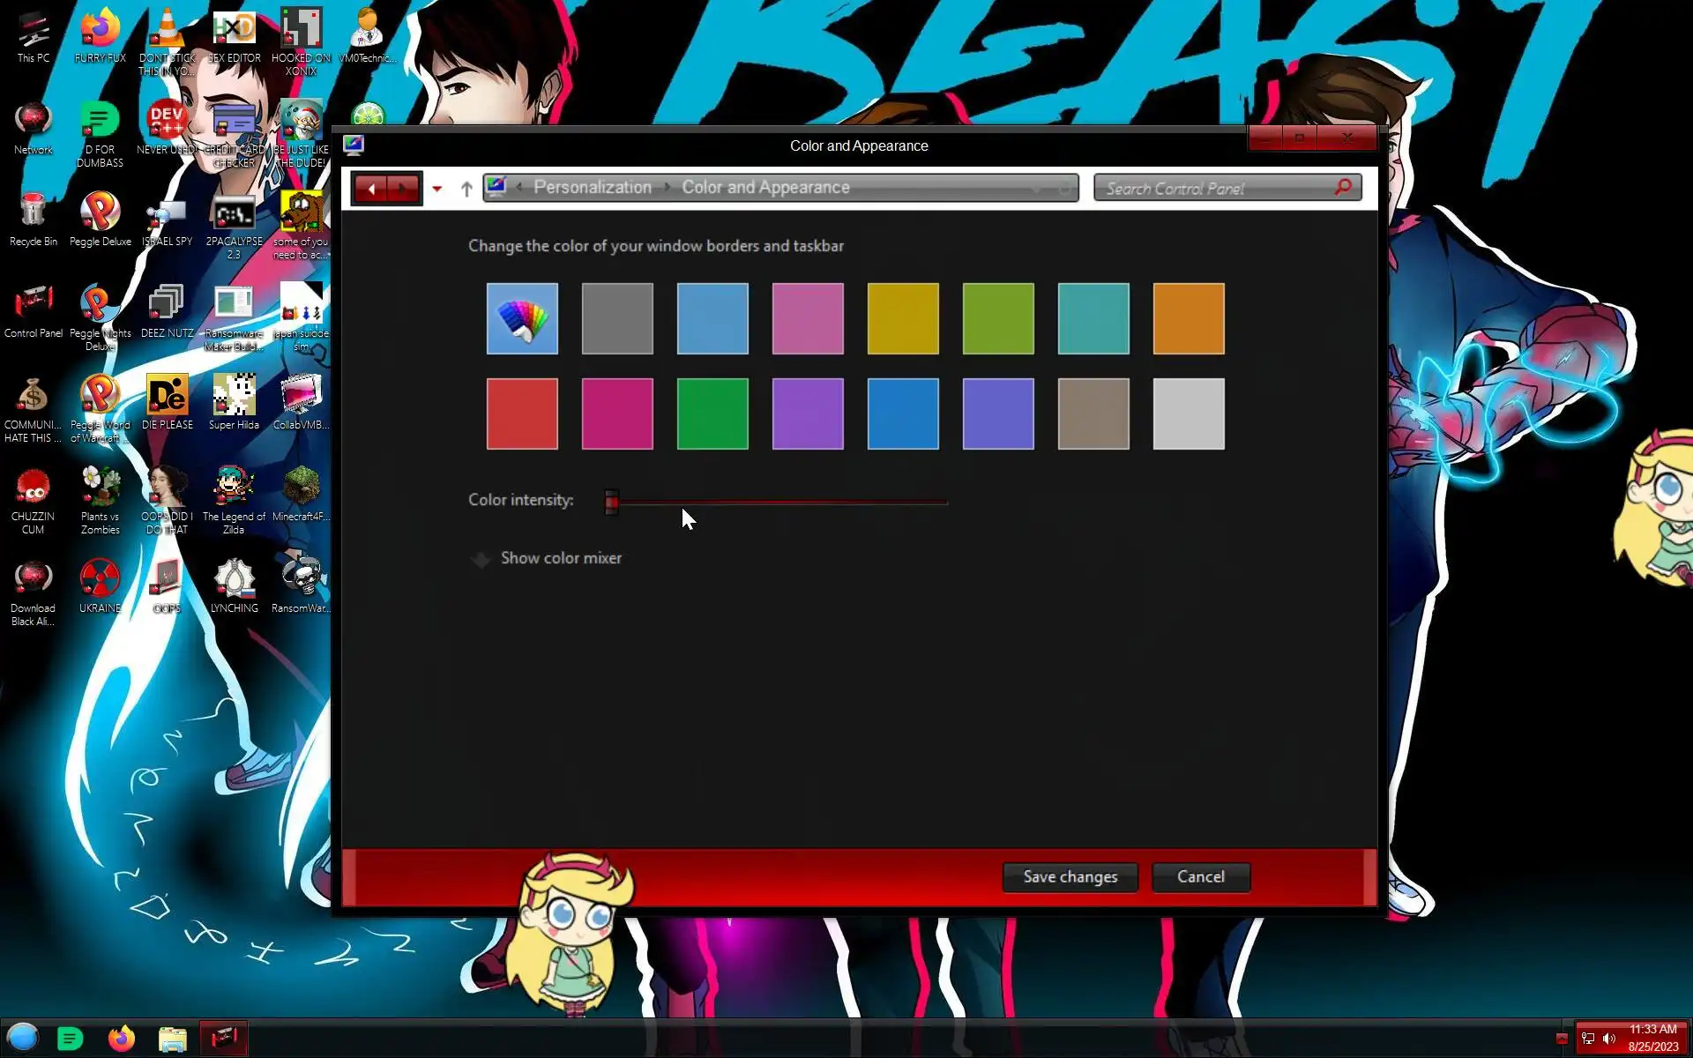Click the Color intensity slider track
This screenshot has height=1058, width=1693.
(x=780, y=502)
